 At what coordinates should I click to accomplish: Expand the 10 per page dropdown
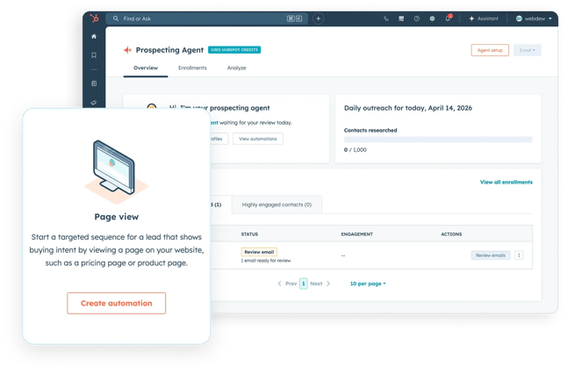click(x=368, y=283)
